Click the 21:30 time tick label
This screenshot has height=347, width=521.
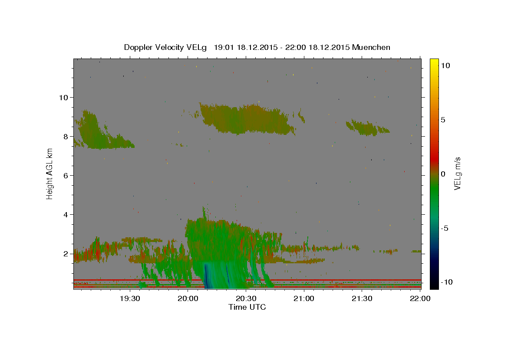(362, 298)
